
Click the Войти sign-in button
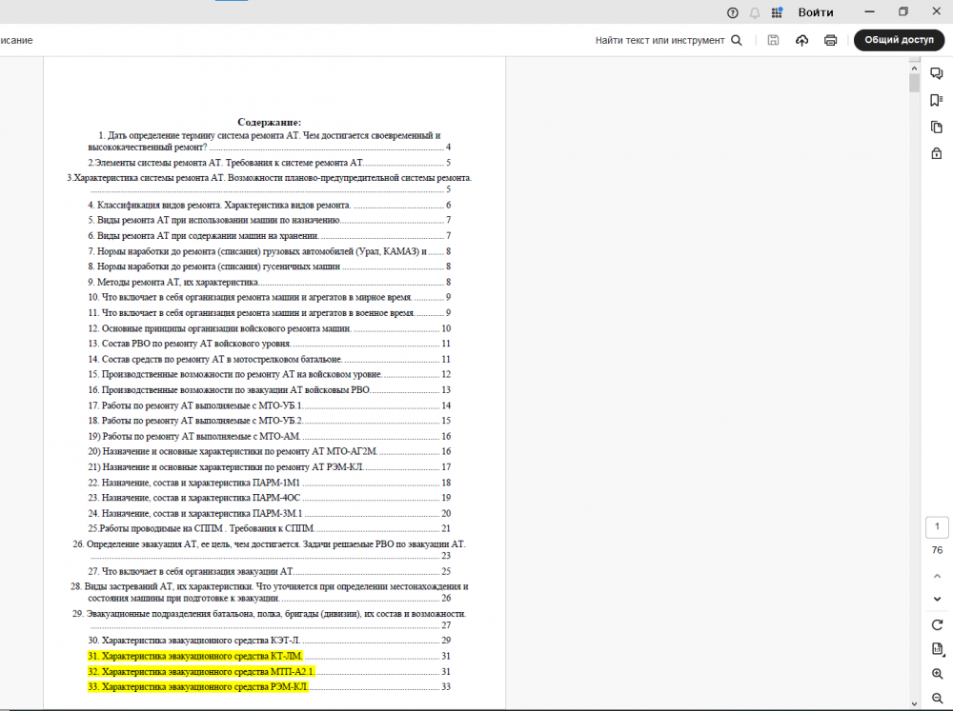pos(815,12)
